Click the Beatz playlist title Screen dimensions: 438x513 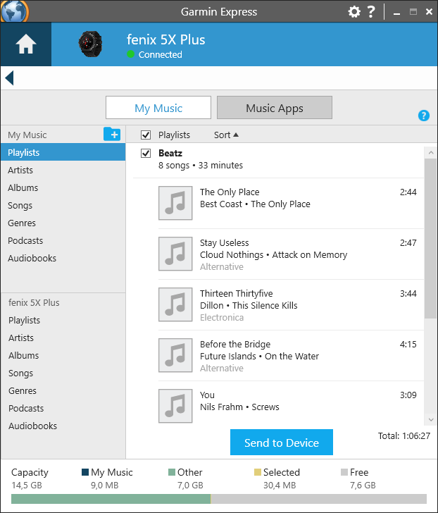[x=170, y=153]
